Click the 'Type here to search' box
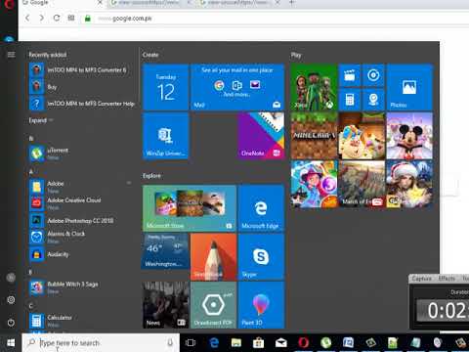The image size is (469, 352). (x=101, y=343)
